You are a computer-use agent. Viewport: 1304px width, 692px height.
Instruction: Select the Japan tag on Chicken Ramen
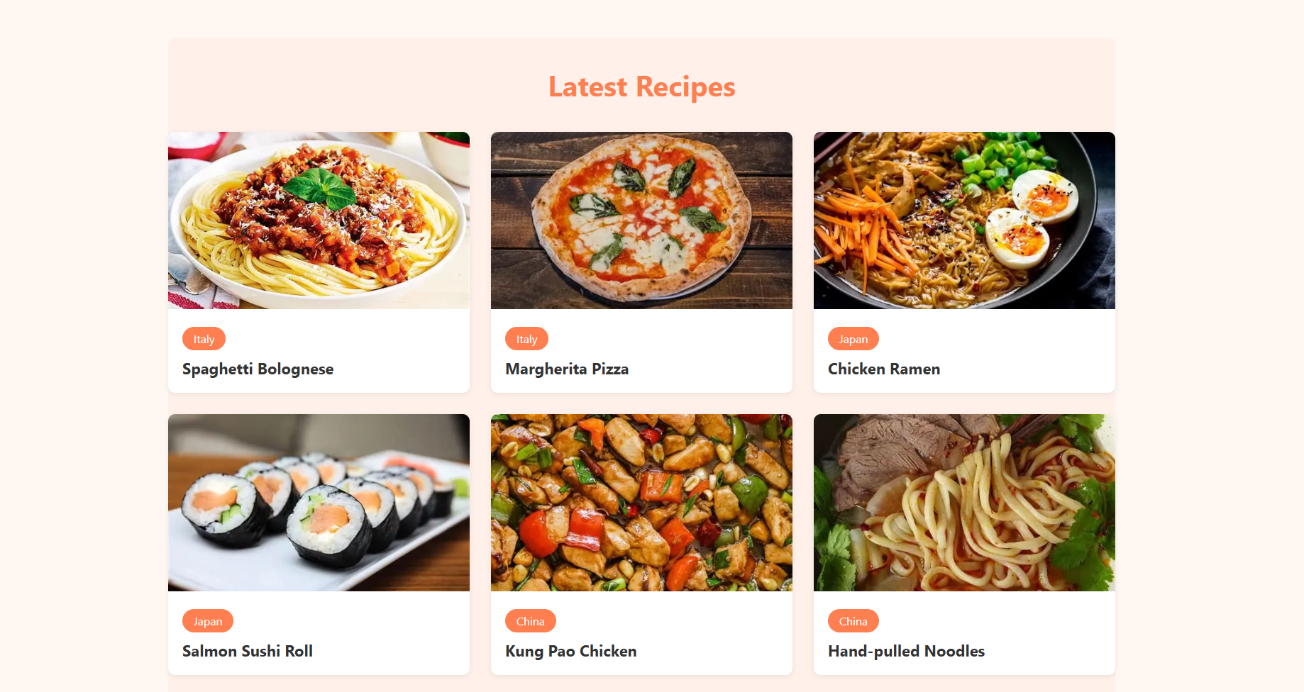coord(853,339)
